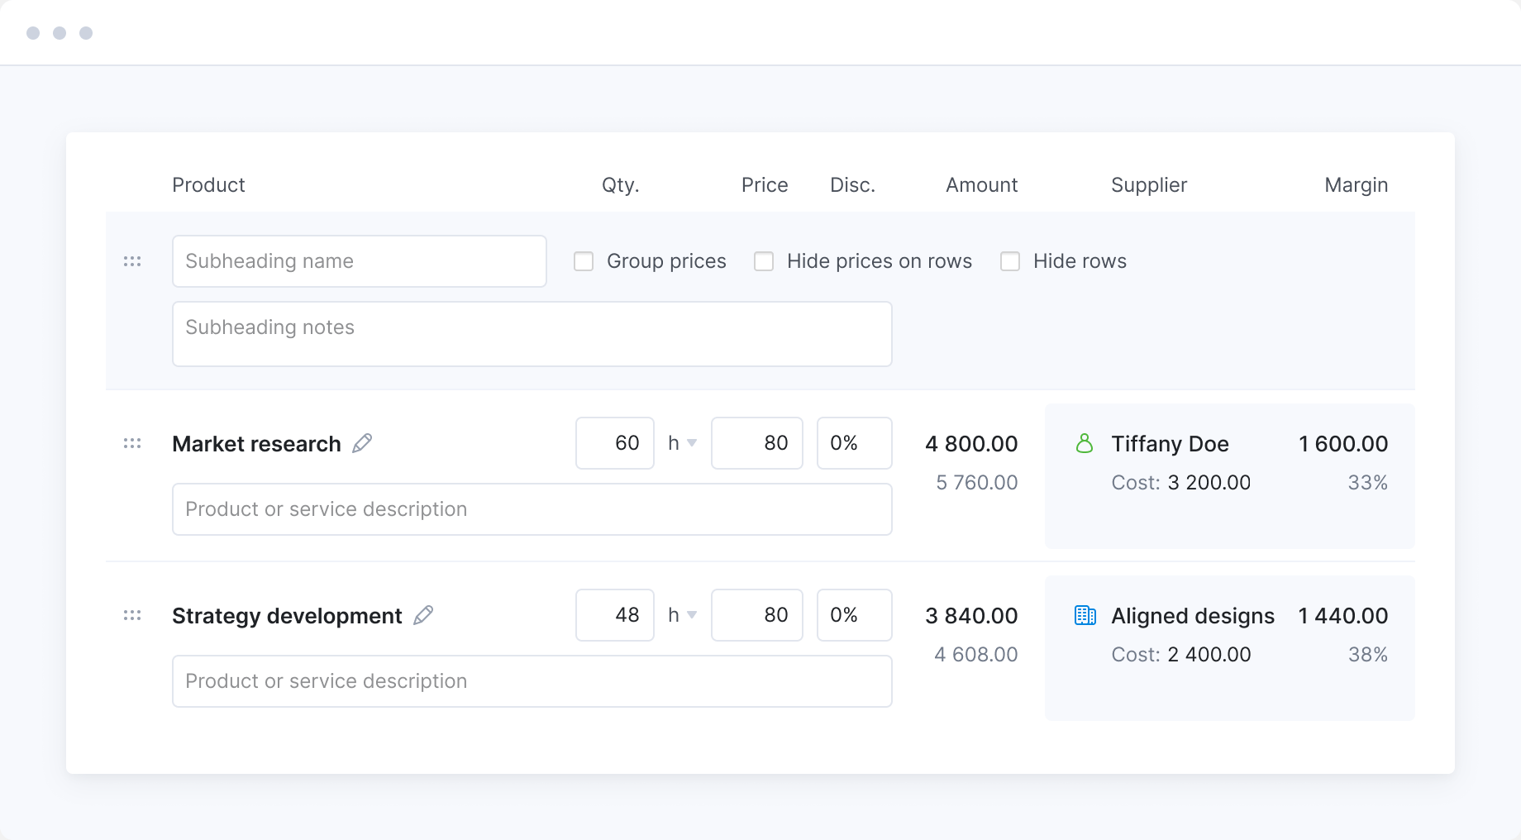Edit Strategy development name via pencil icon
Viewport: 1521px width, 840px height.
coord(423,615)
